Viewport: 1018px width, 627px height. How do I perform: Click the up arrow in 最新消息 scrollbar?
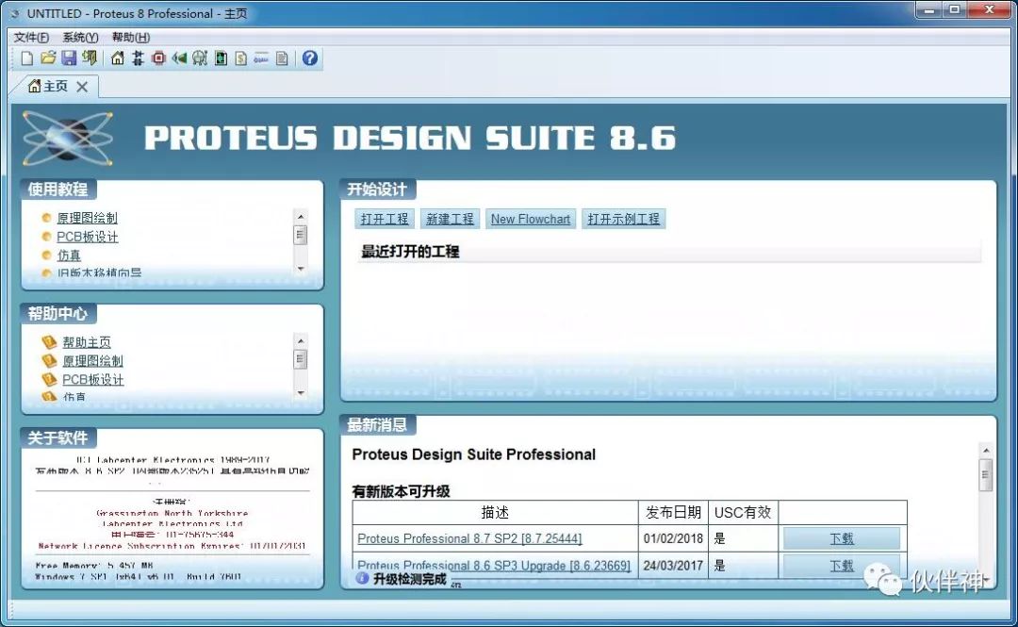(986, 451)
